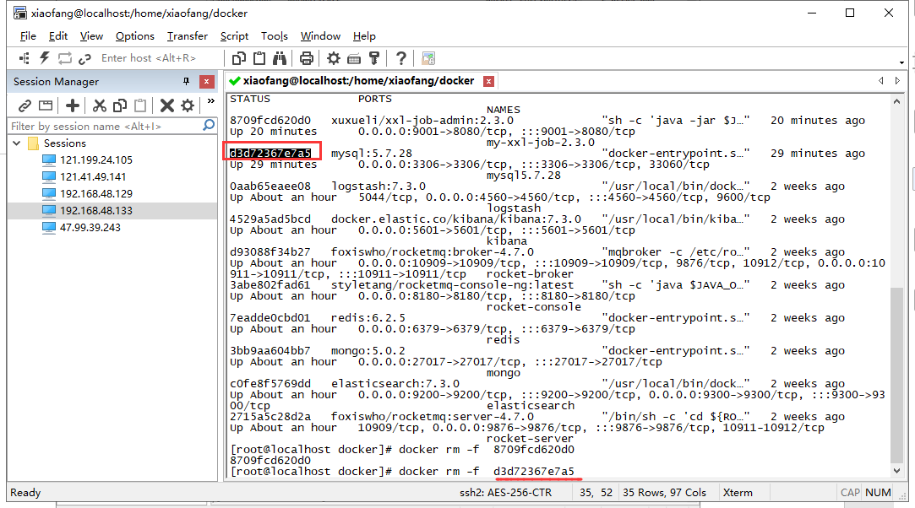Open the Find binoculars icon on toolbar
This screenshot has width=915, height=508.
[280, 57]
